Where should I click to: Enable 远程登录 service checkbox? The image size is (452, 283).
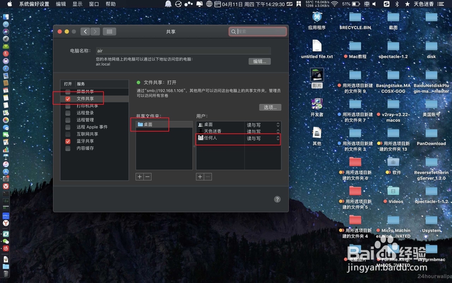(x=68, y=113)
